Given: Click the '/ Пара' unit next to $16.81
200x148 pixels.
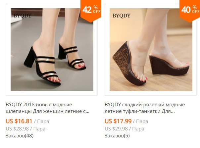Looking at the screenshot, I should pyautogui.click(x=42, y=121).
